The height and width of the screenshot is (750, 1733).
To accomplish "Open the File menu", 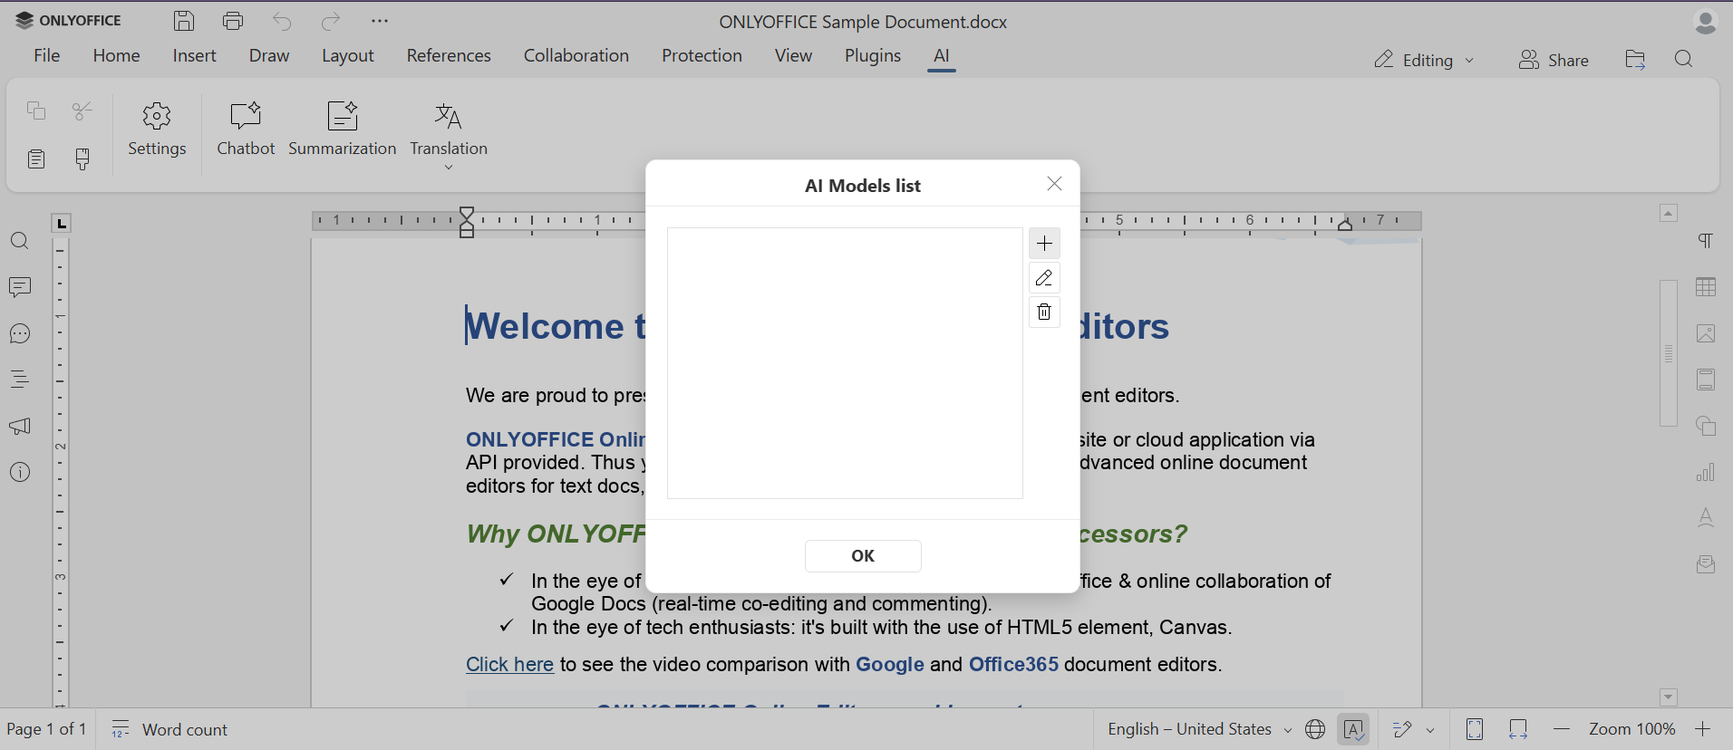I will click(47, 56).
